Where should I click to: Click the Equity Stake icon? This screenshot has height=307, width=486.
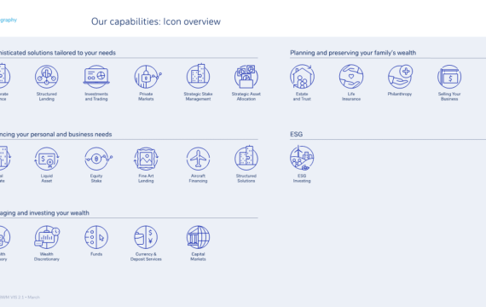[98, 159]
